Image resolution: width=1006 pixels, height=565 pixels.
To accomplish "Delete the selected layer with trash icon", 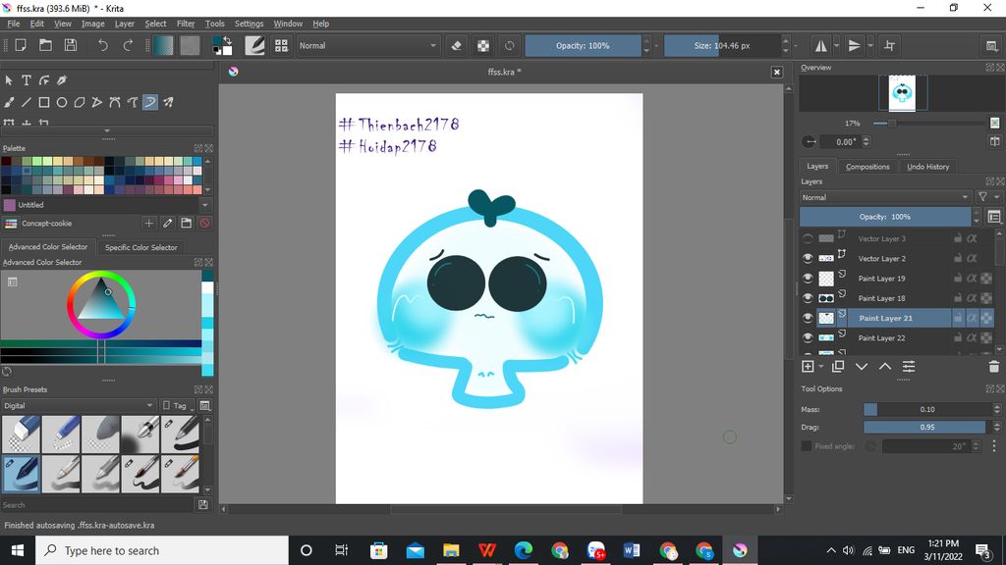I will [994, 367].
